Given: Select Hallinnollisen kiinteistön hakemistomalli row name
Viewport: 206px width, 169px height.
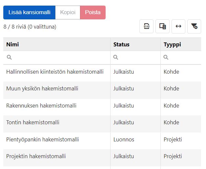Looking at the screenshot, I should (55, 72).
